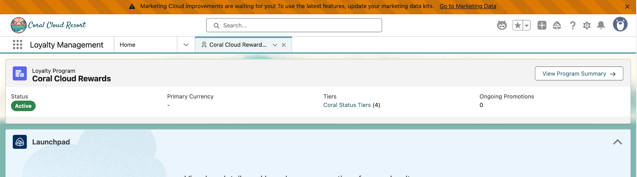Open the user profile avatar

click(x=620, y=24)
